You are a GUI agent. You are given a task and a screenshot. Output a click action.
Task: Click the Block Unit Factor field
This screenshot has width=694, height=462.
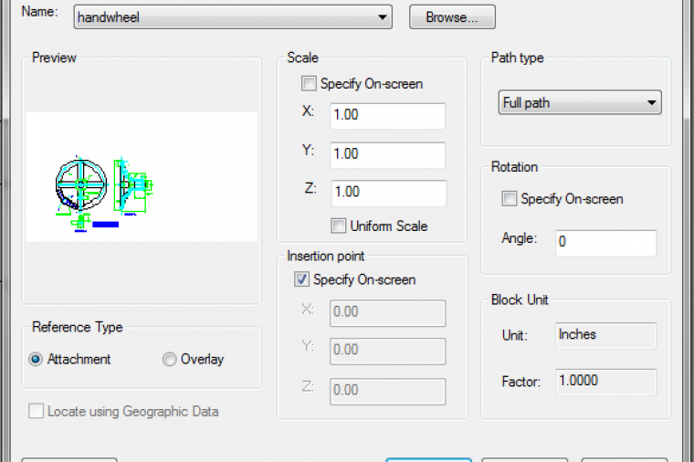pos(605,381)
